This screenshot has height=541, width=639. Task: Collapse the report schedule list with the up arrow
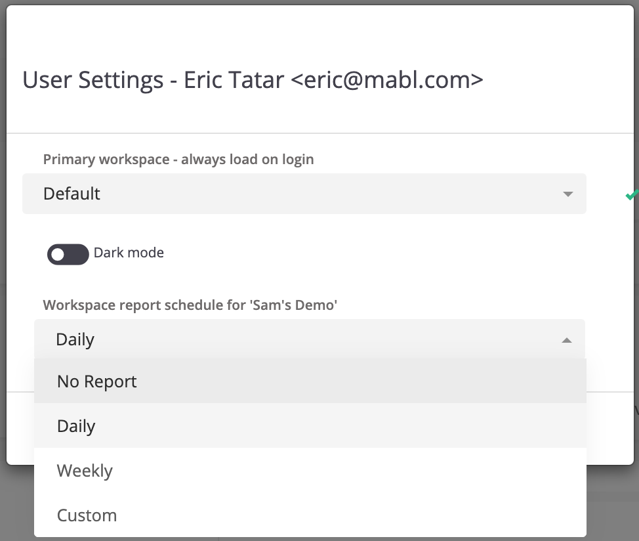pyautogui.click(x=567, y=340)
